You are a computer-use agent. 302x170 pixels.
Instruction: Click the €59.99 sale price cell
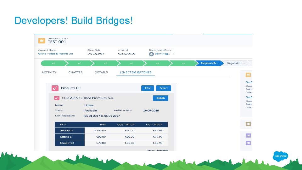pyautogui.click(x=158, y=143)
